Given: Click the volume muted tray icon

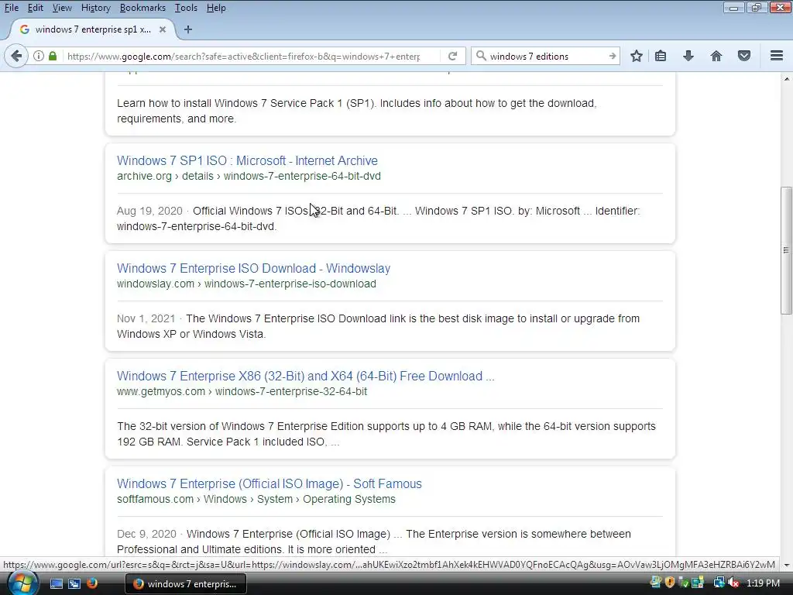Looking at the screenshot, I should 734,583.
